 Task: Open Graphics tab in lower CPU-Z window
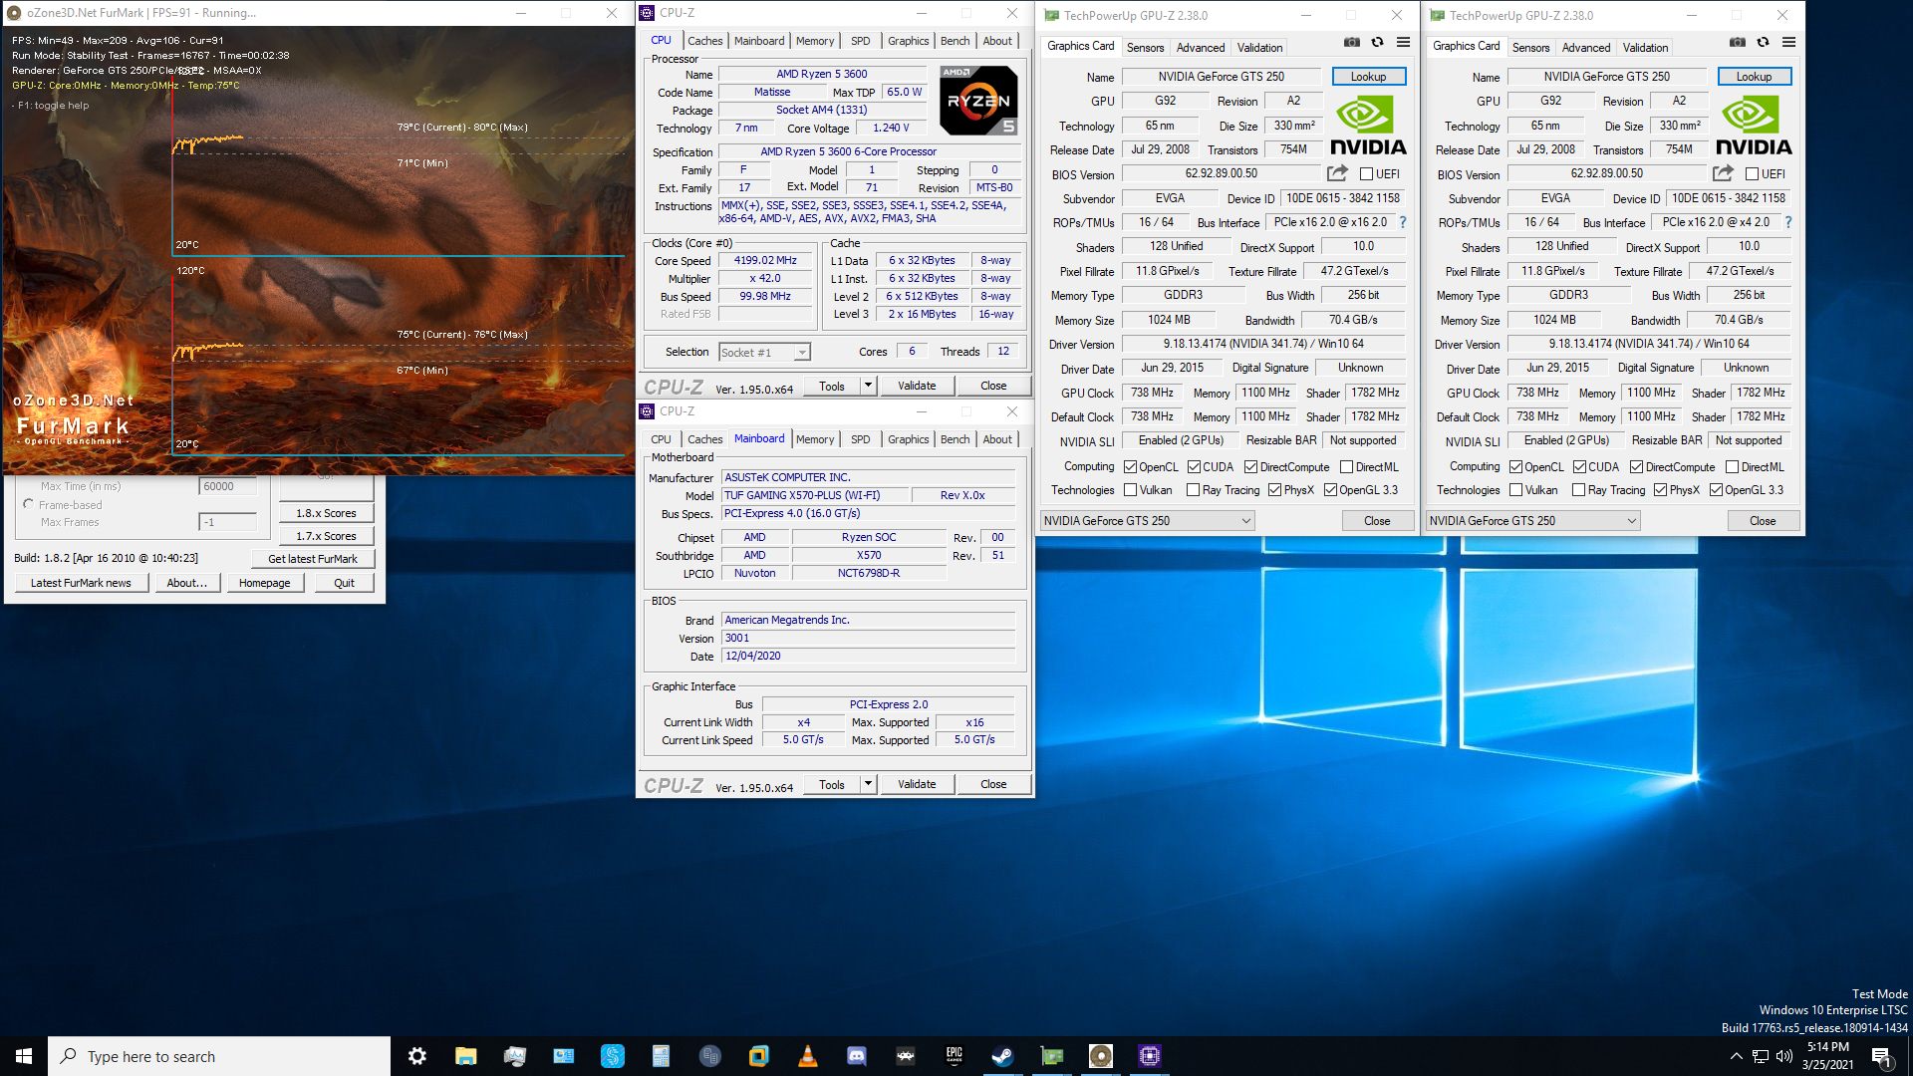(908, 439)
